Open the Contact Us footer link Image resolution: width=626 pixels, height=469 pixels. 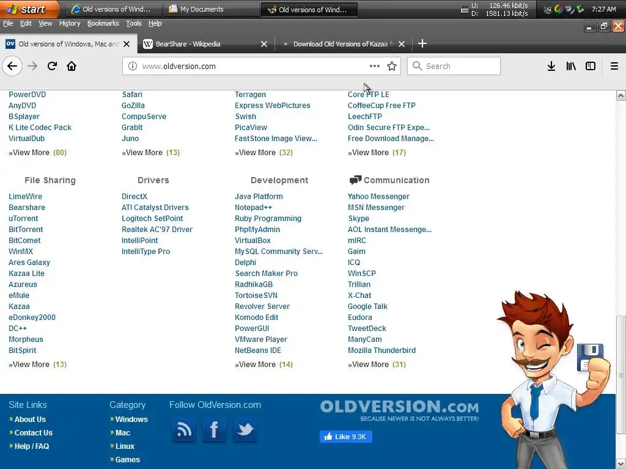click(x=34, y=433)
